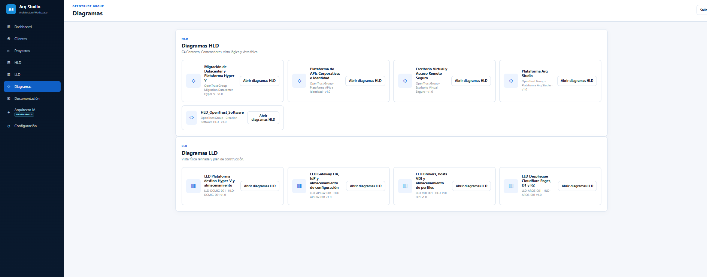Navigate to Proyectos section

tap(32, 51)
